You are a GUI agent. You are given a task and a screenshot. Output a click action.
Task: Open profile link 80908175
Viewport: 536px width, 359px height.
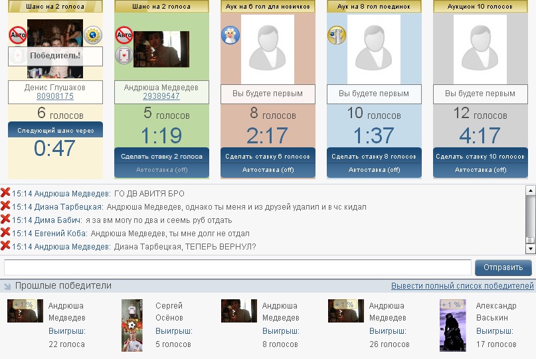coord(55,96)
